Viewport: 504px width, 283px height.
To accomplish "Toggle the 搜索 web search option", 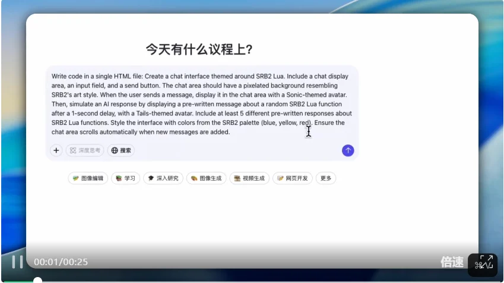I will click(x=121, y=150).
